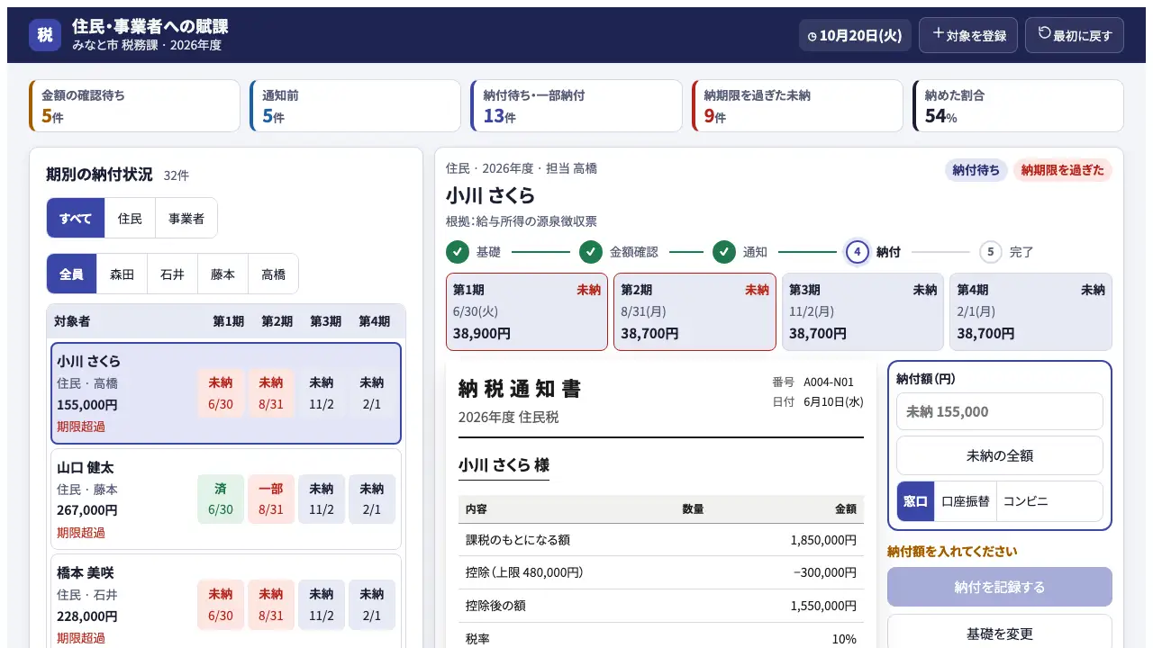
Task: Click the 税 app logo icon
Action: click(x=45, y=35)
